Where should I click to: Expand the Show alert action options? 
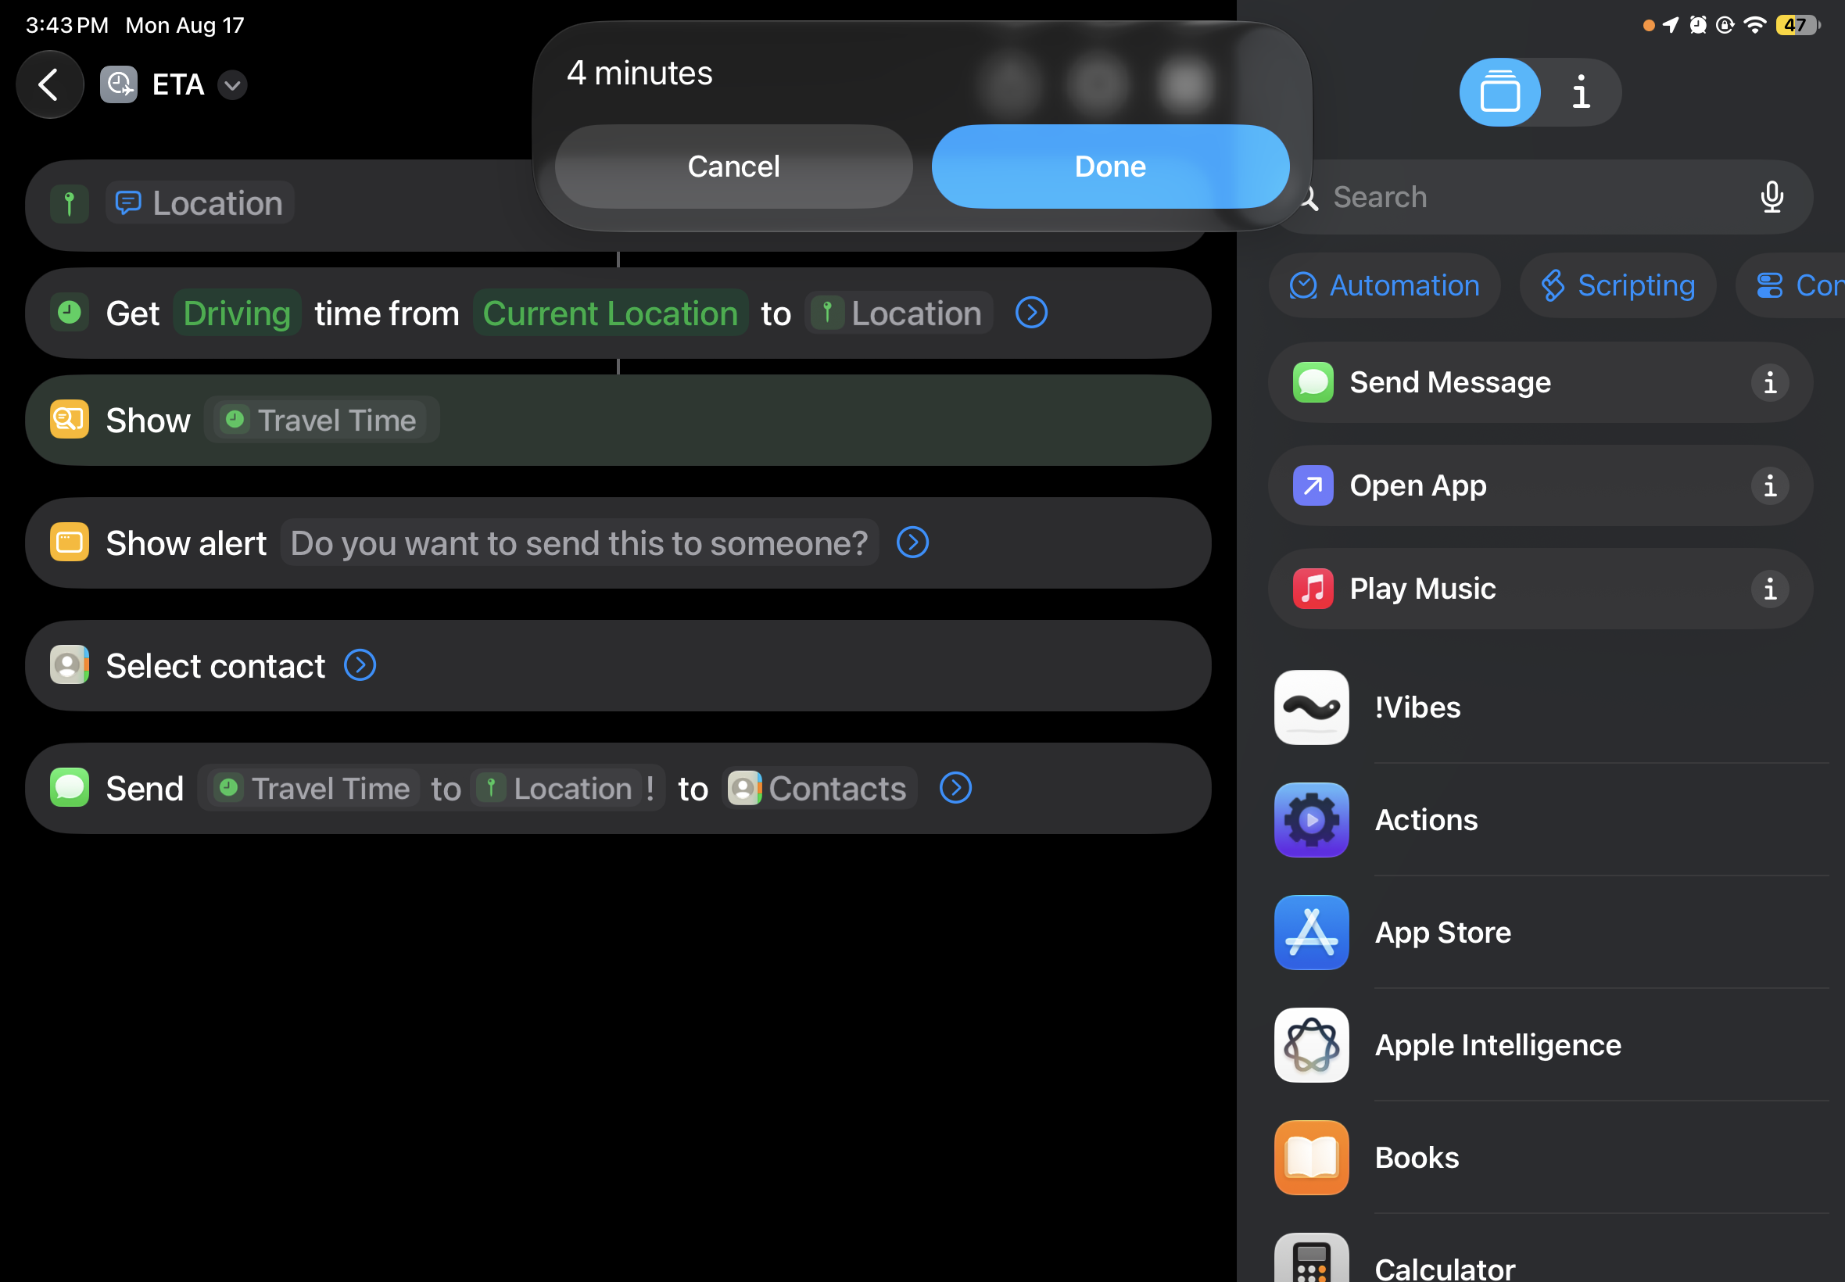tap(912, 543)
